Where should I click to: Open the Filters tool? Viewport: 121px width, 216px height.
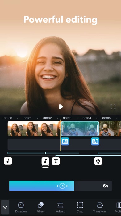(40, 207)
